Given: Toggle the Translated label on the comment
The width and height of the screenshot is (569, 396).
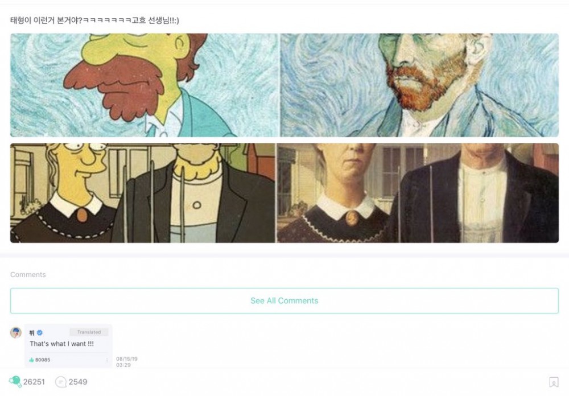Looking at the screenshot, I should 89,332.
